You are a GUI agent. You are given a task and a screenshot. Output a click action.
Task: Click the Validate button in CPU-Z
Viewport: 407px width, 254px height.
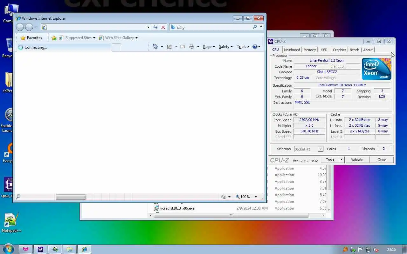[357, 160]
